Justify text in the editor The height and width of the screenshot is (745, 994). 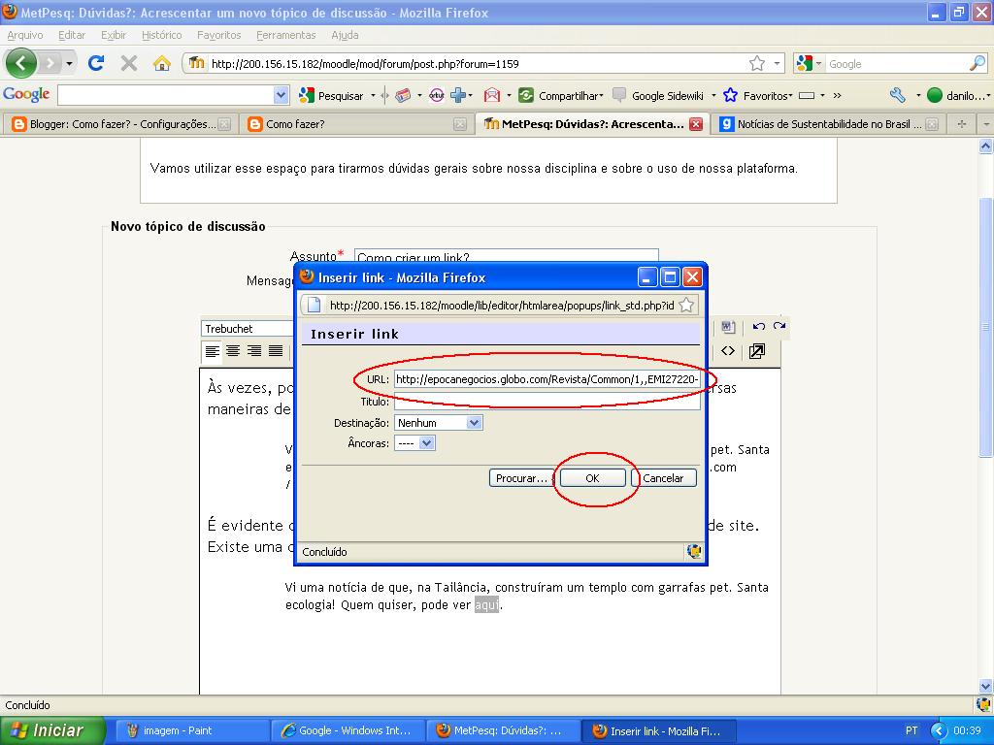pyautogui.click(x=275, y=351)
